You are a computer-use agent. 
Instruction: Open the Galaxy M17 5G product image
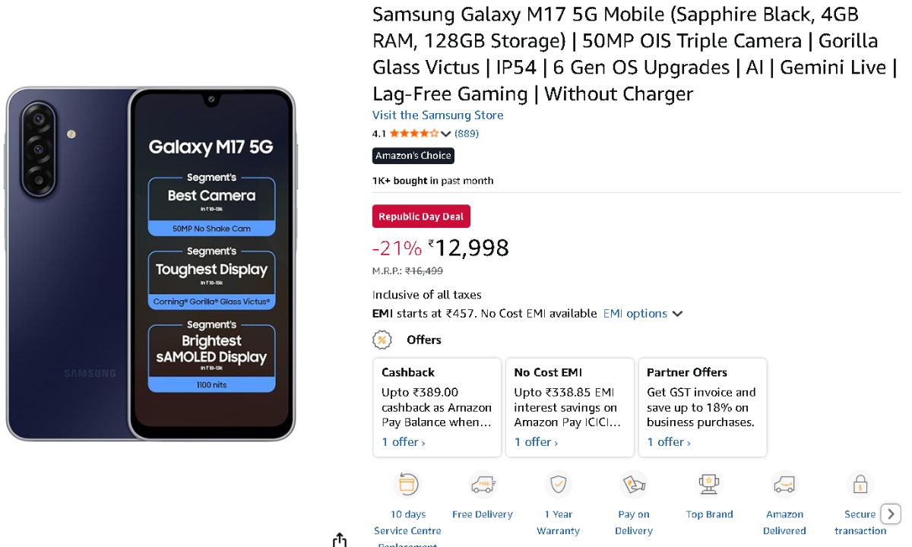tap(150, 263)
